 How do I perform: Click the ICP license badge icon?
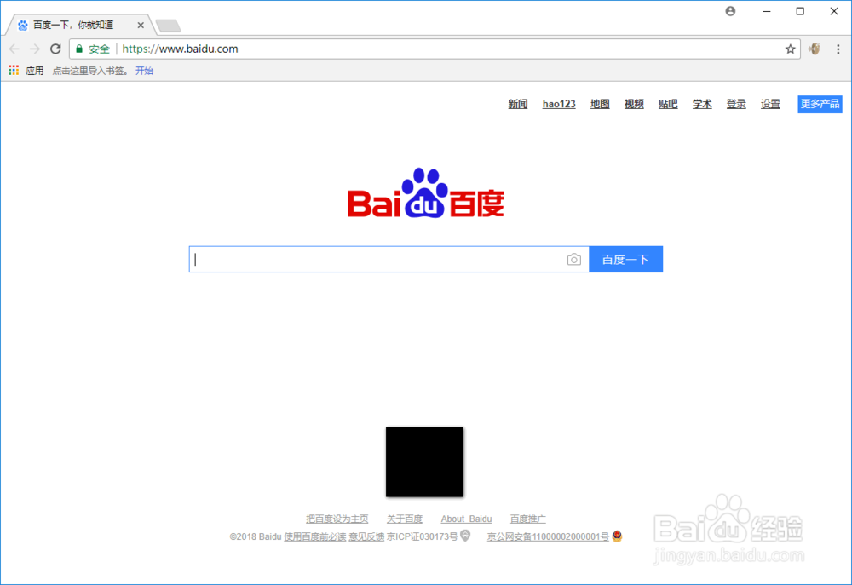point(466,536)
